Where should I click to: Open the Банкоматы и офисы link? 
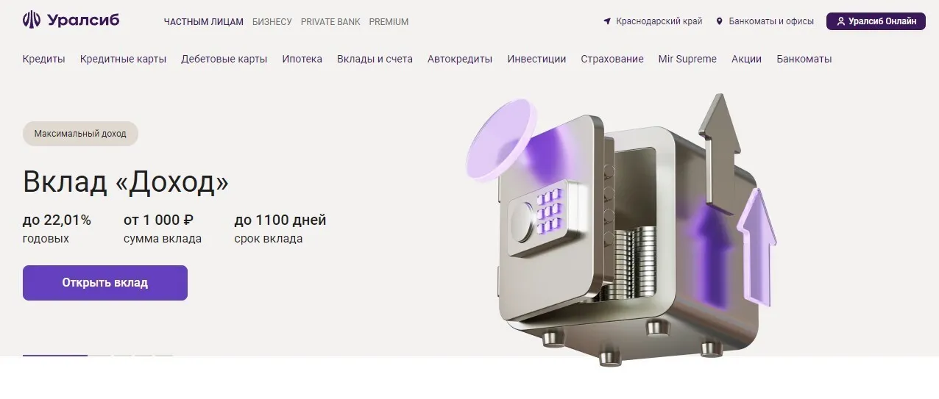(x=771, y=21)
